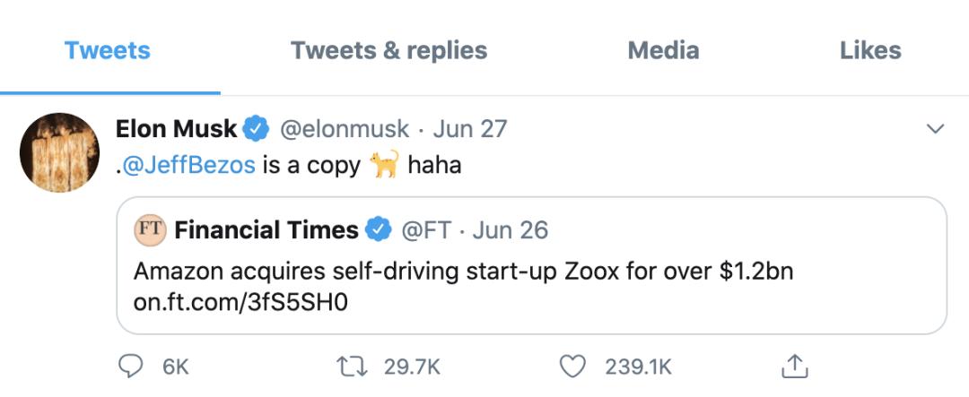Image resolution: width=969 pixels, height=397 pixels.
Task: Open the on.ft.com/3fS5SH0 link
Action: [240, 303]
